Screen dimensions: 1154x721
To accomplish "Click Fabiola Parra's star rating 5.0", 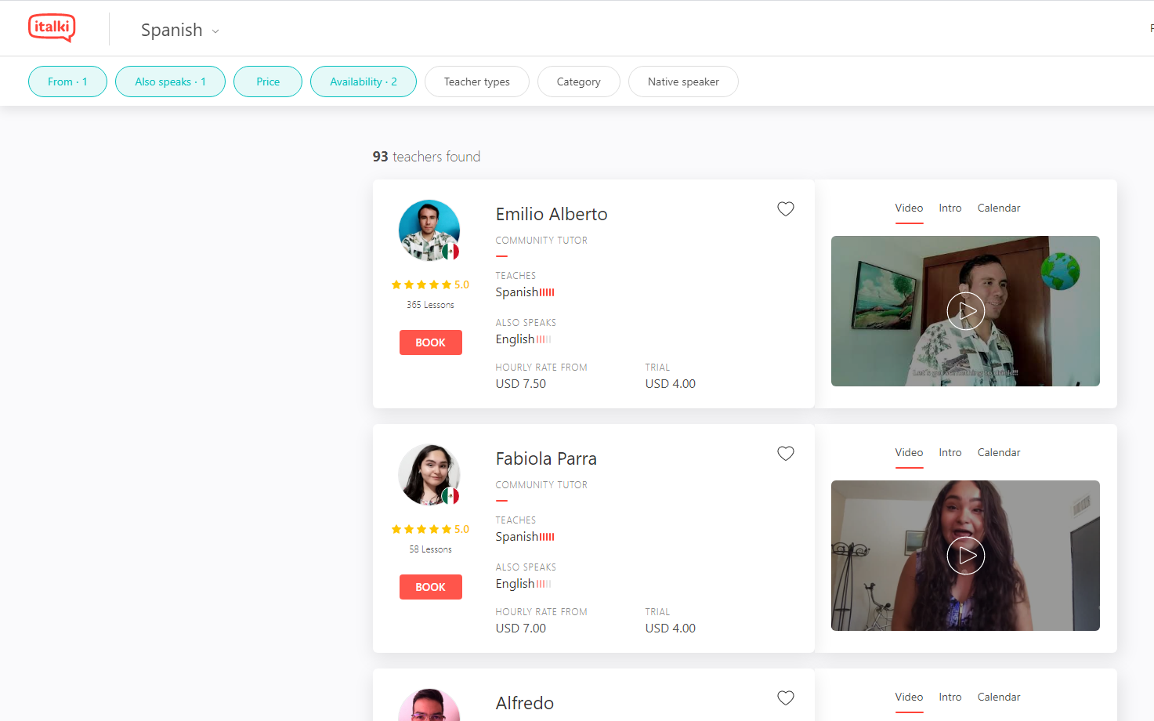I will click(x=430, y=529).
